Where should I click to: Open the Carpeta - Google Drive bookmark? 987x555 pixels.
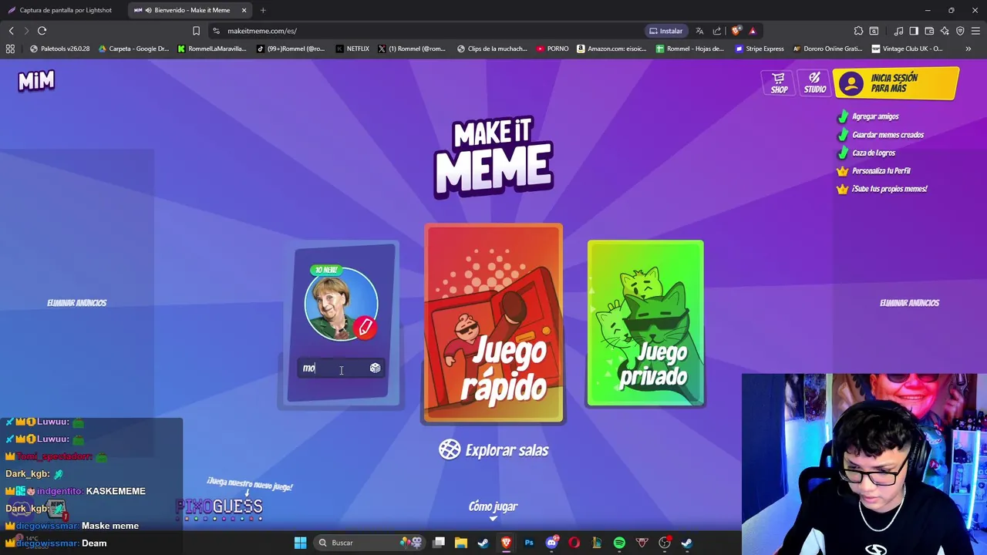pyautogui.click(x=133, y=49)
